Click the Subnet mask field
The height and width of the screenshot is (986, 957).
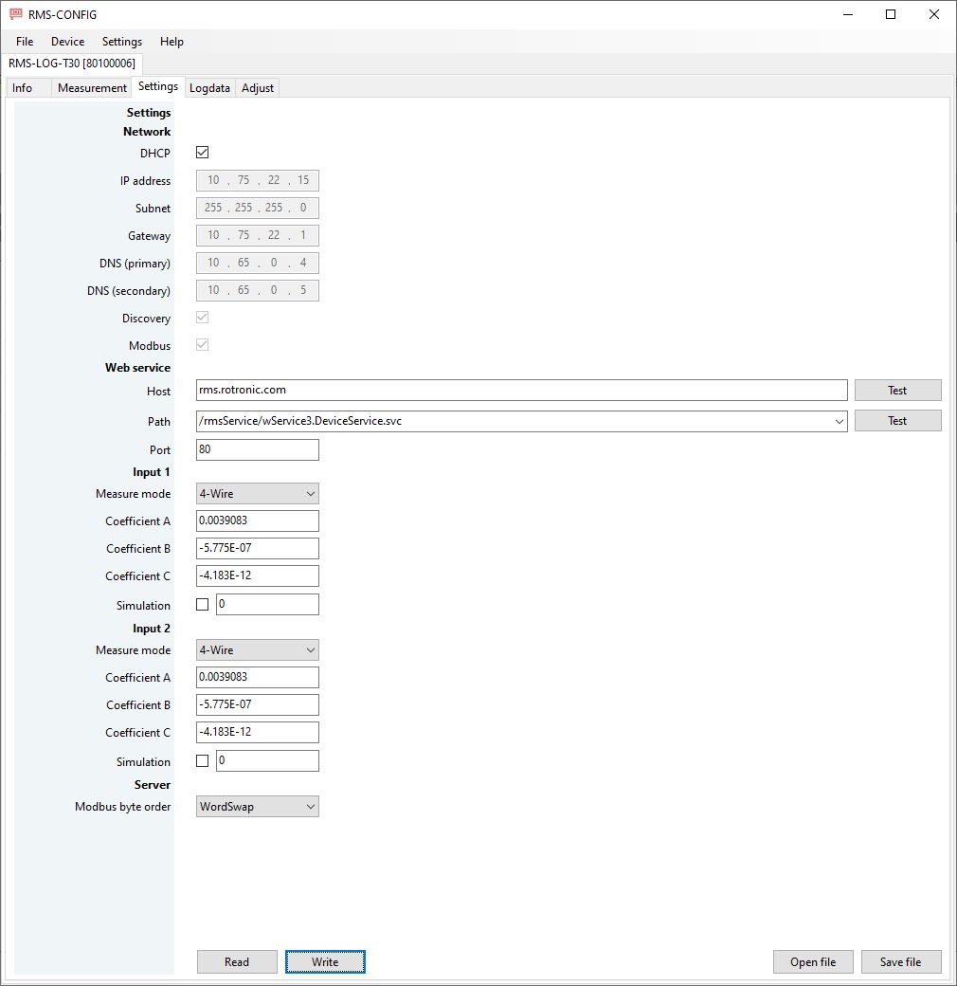point(258,209)
